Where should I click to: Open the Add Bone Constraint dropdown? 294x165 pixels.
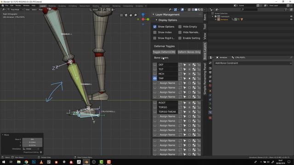point(253,63)
